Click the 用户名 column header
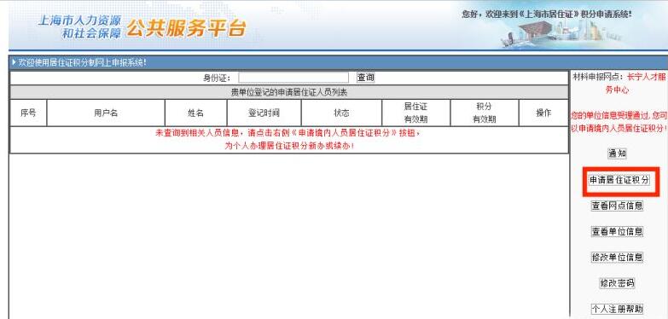Viewport: 668px width, 319px height. click(106, 113)
